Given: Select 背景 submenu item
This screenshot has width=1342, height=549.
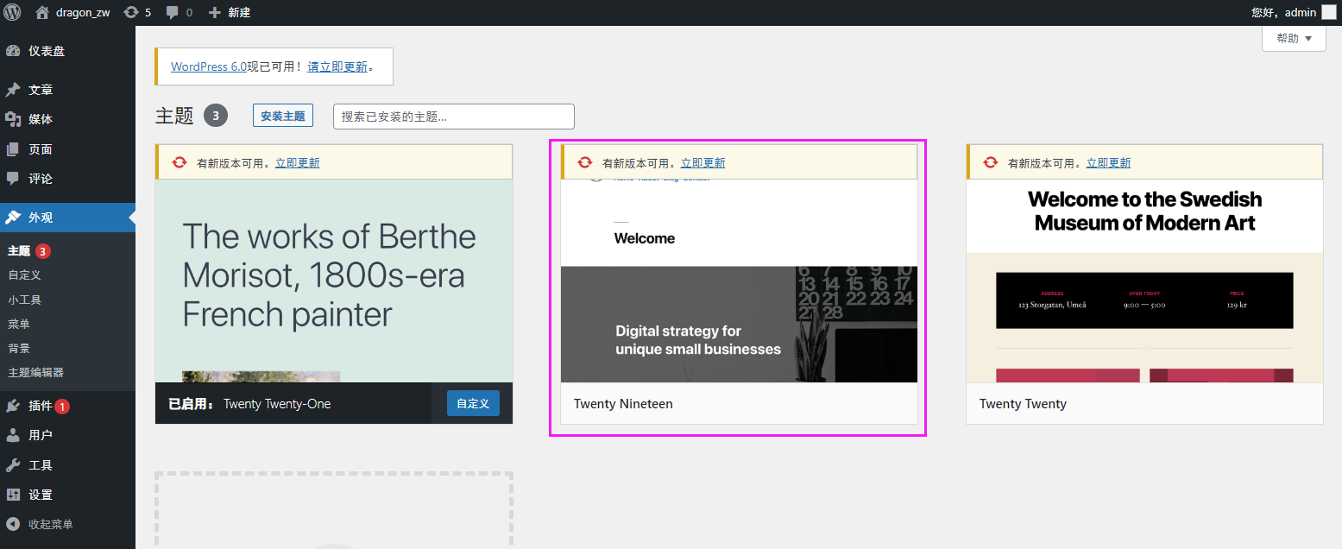Looking at the screenshot, I should (x=19, y=348).
